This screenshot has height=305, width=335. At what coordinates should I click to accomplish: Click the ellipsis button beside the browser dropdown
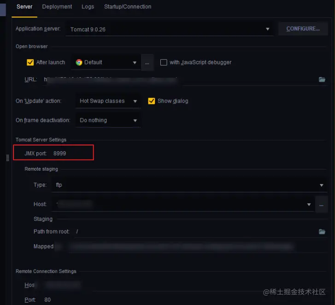[147, 63]
